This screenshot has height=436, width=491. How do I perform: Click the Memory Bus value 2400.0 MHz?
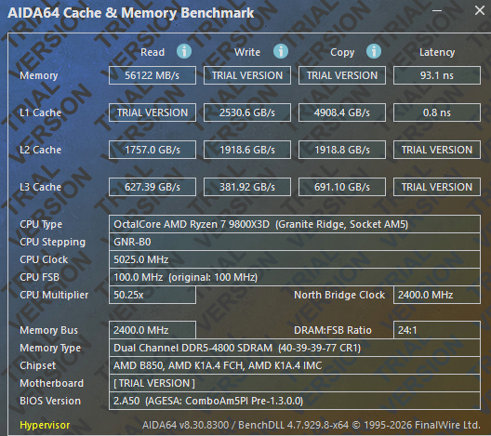click(x=153, y=330)
